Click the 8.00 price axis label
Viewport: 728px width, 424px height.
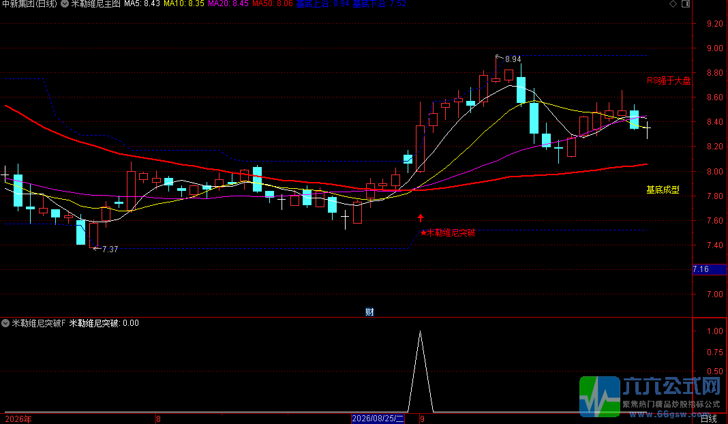(x=714, y=171)
